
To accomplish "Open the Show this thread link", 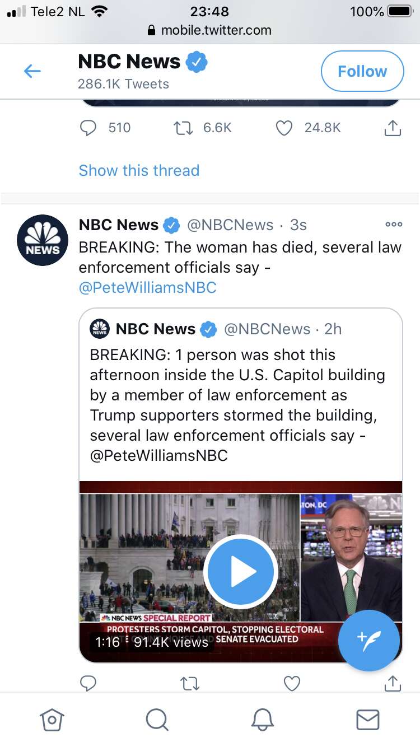I will (139, 170).
